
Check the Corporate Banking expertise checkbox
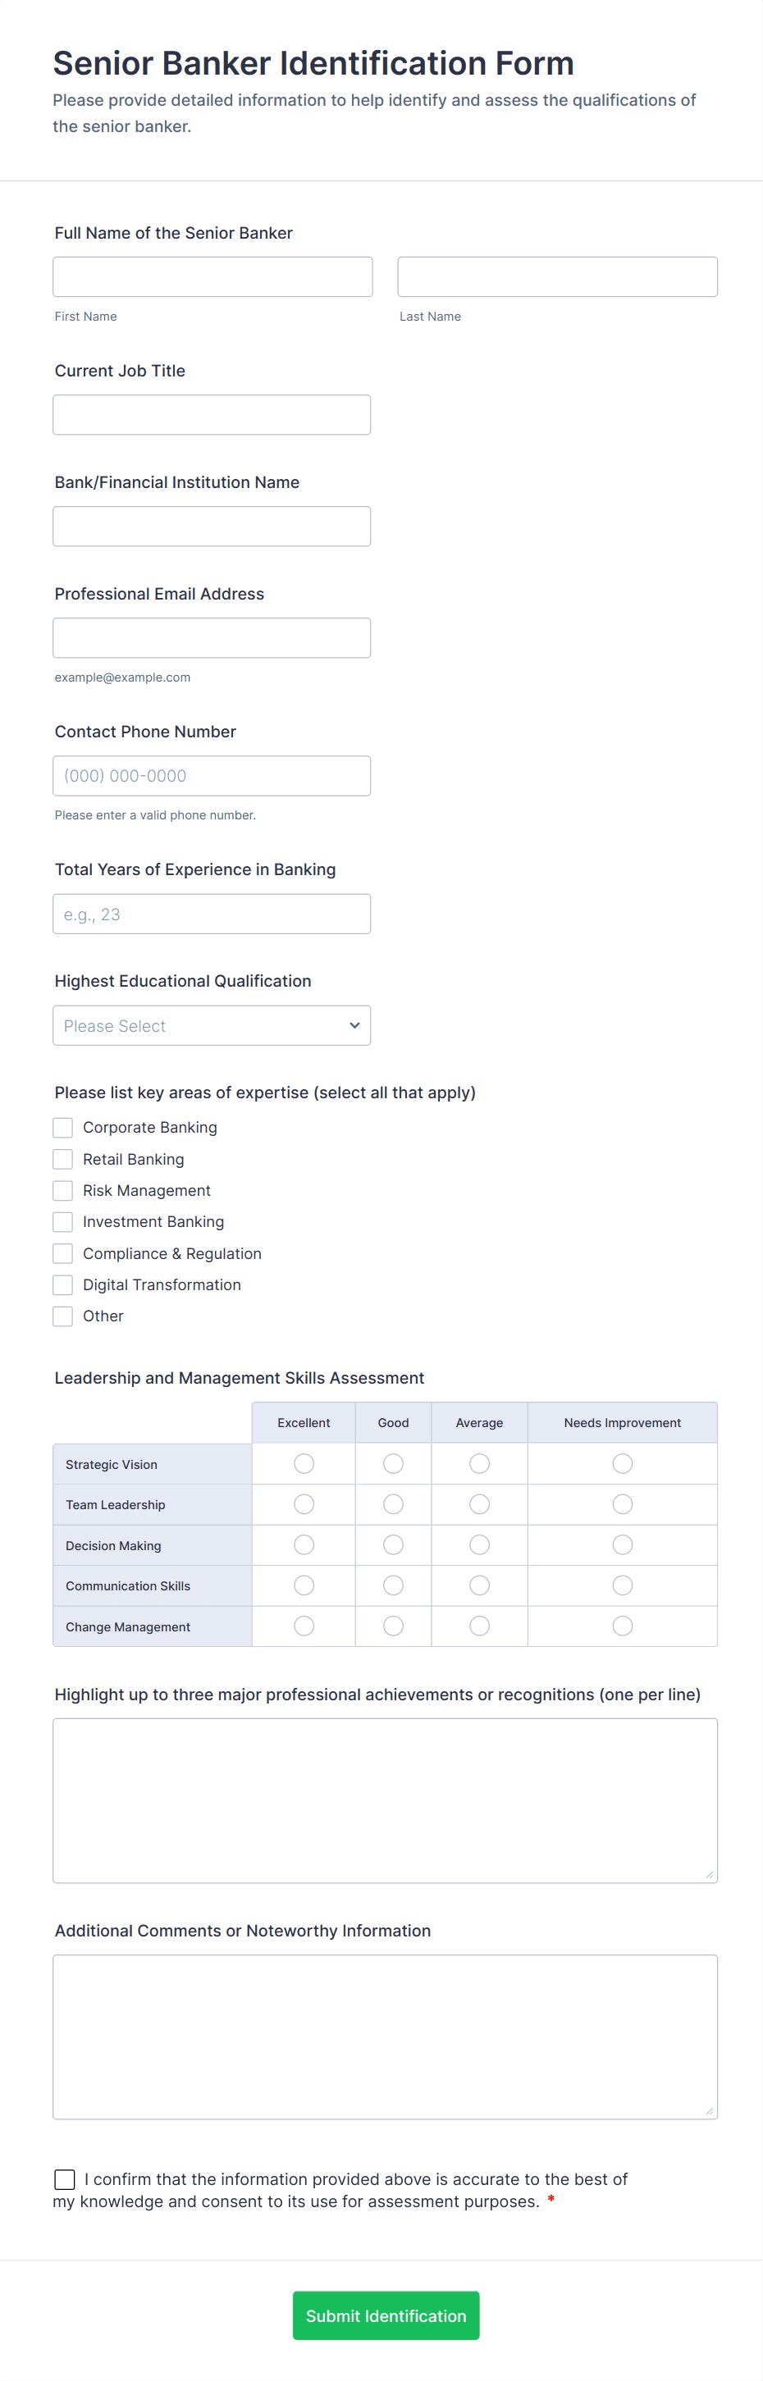(x=62, y=1127)
